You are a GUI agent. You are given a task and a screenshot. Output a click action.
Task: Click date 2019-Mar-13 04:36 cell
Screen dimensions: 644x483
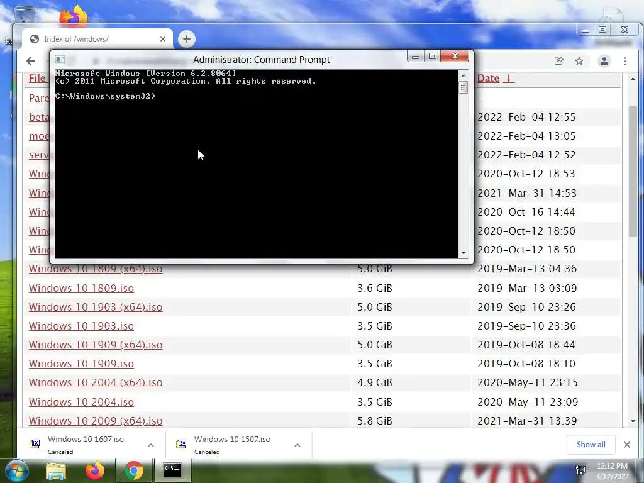click(527, 269)
